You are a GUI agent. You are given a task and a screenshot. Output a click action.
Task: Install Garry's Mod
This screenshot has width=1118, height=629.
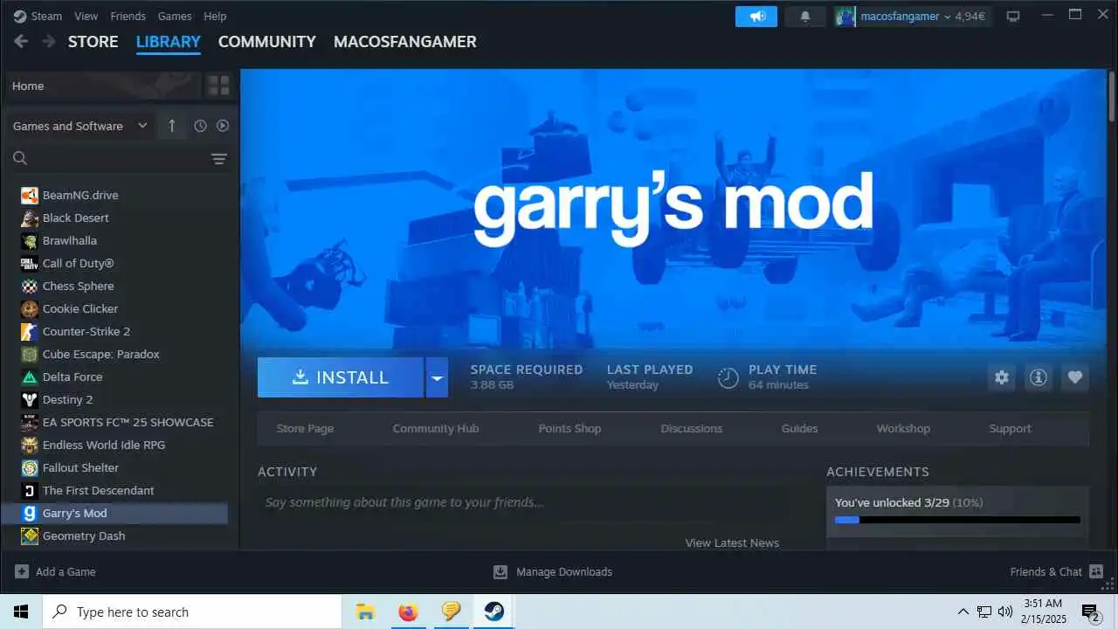click(341, 377)
